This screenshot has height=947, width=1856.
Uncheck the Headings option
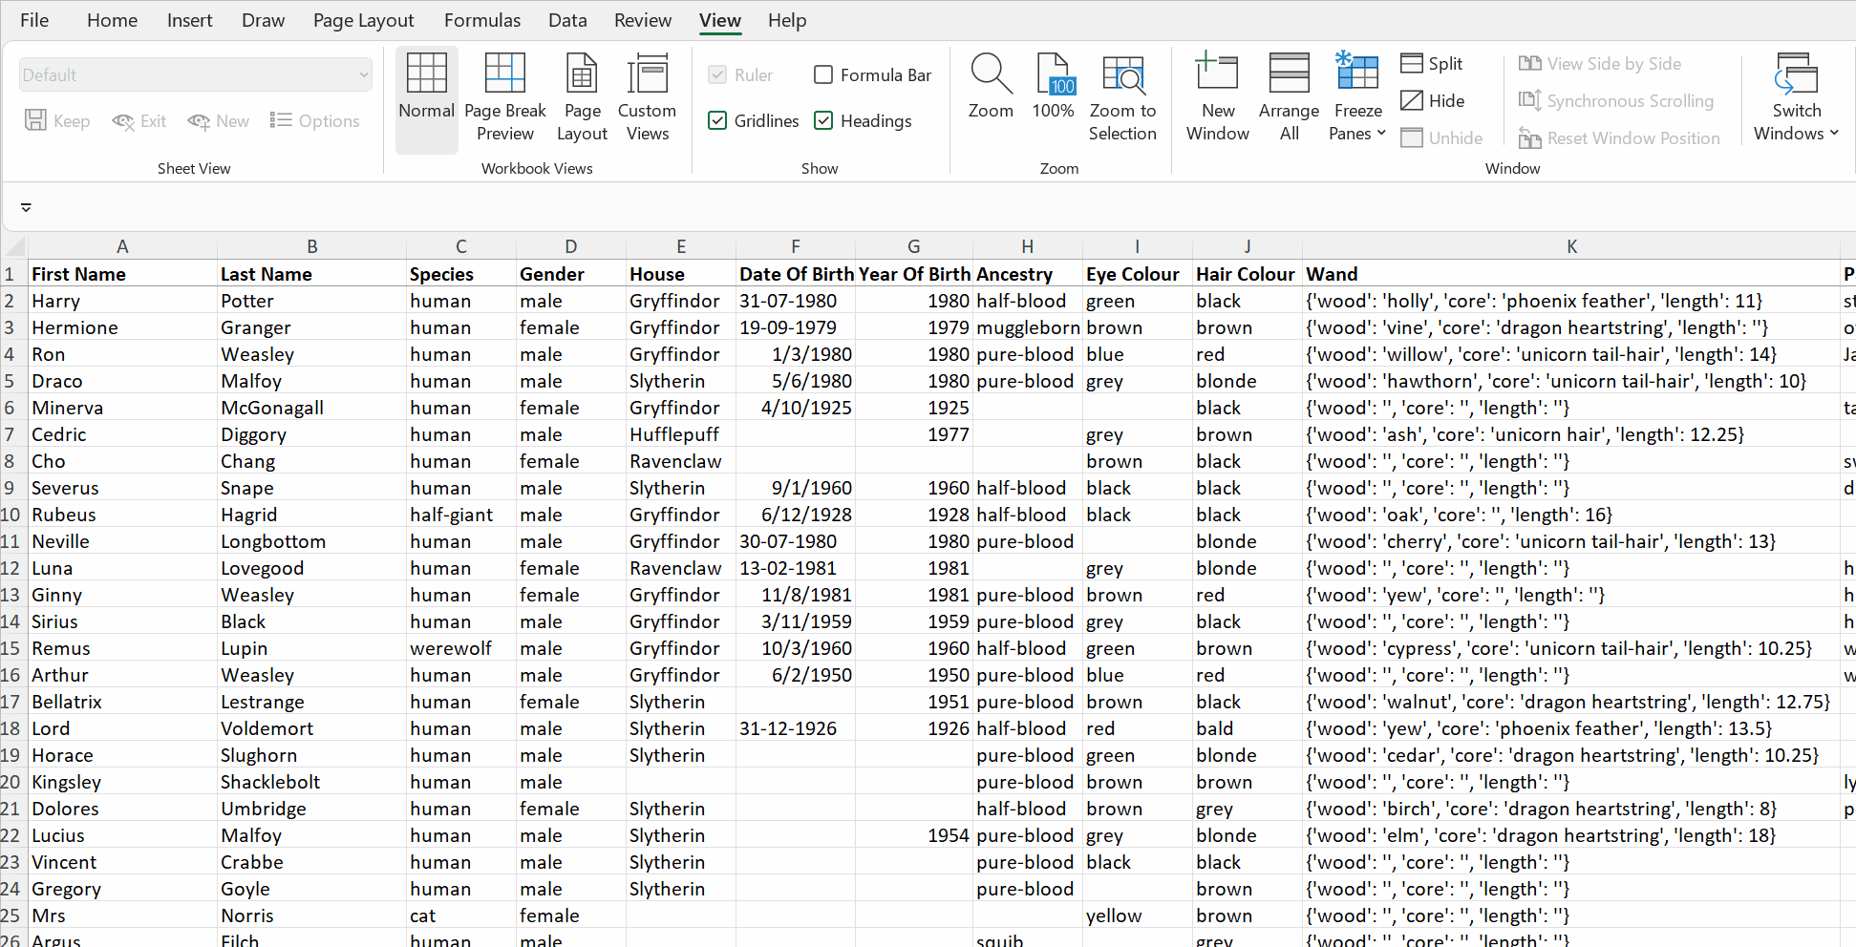tap(823, 120)
